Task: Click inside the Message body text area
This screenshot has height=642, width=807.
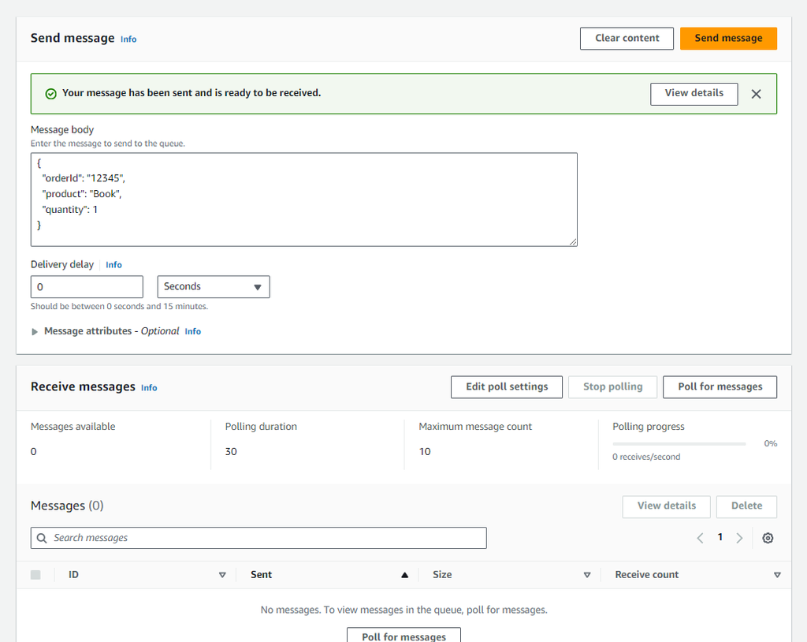Action: 303,199
